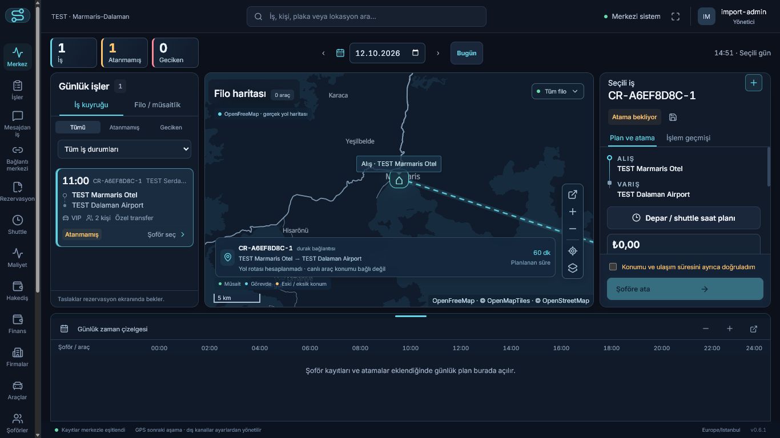Select Tümü filter tab
Screen dimensions: 780x438
point(78,127)
